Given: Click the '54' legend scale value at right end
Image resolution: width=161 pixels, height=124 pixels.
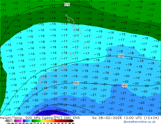Looking at the screenshot, I should pyautogui.click(x=73, y=123).
